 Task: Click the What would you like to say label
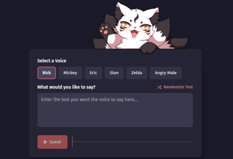coord(66,87)
